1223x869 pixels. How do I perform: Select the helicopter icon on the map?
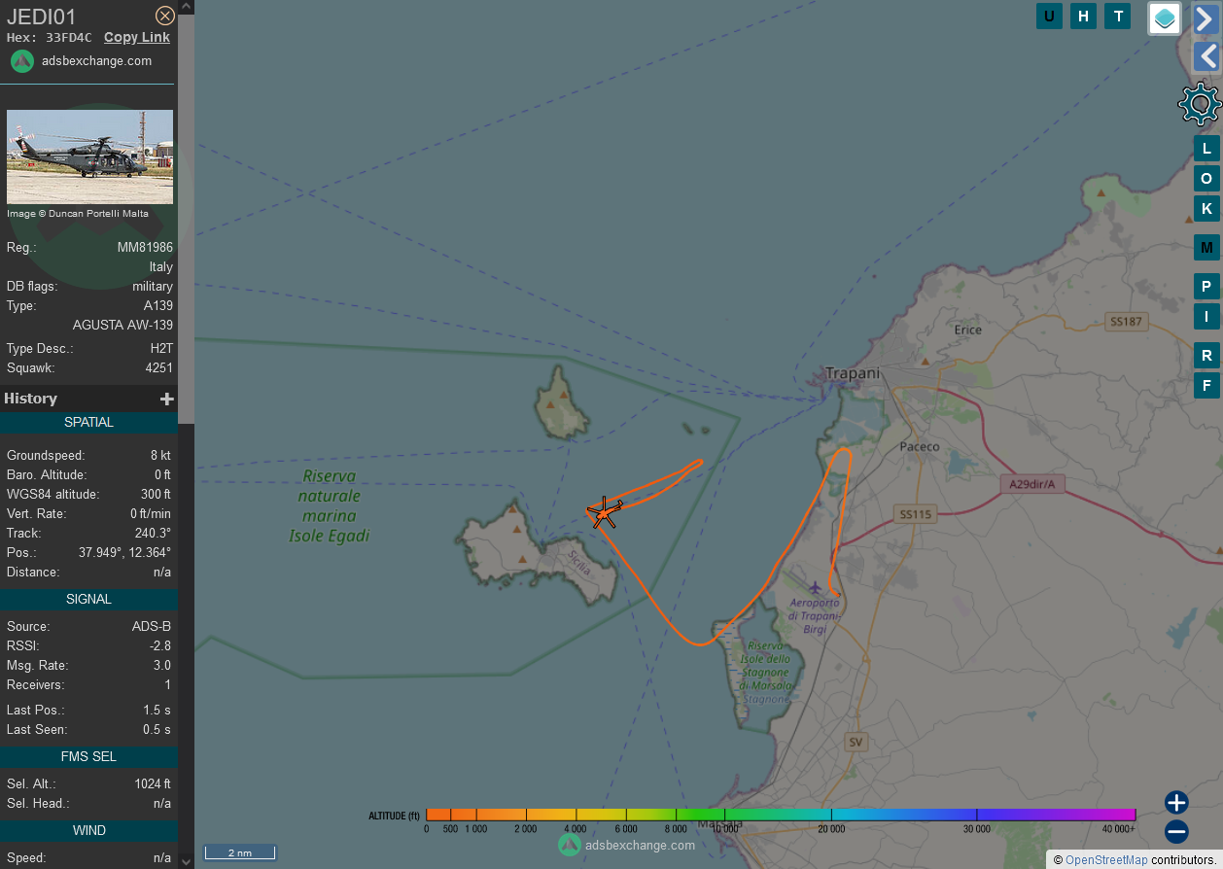(x=604, y=511)
